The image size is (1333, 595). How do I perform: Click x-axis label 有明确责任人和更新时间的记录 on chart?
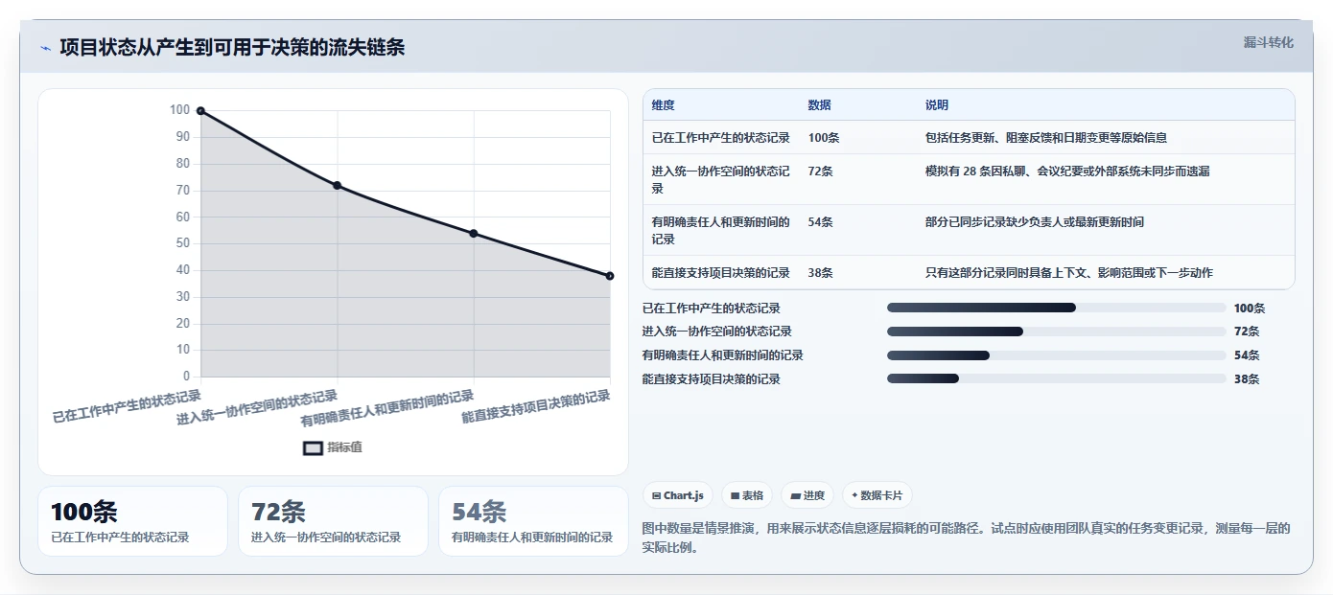pos(387,408)
